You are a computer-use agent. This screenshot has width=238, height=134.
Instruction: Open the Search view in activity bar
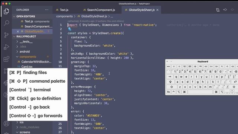coord(6,23)
